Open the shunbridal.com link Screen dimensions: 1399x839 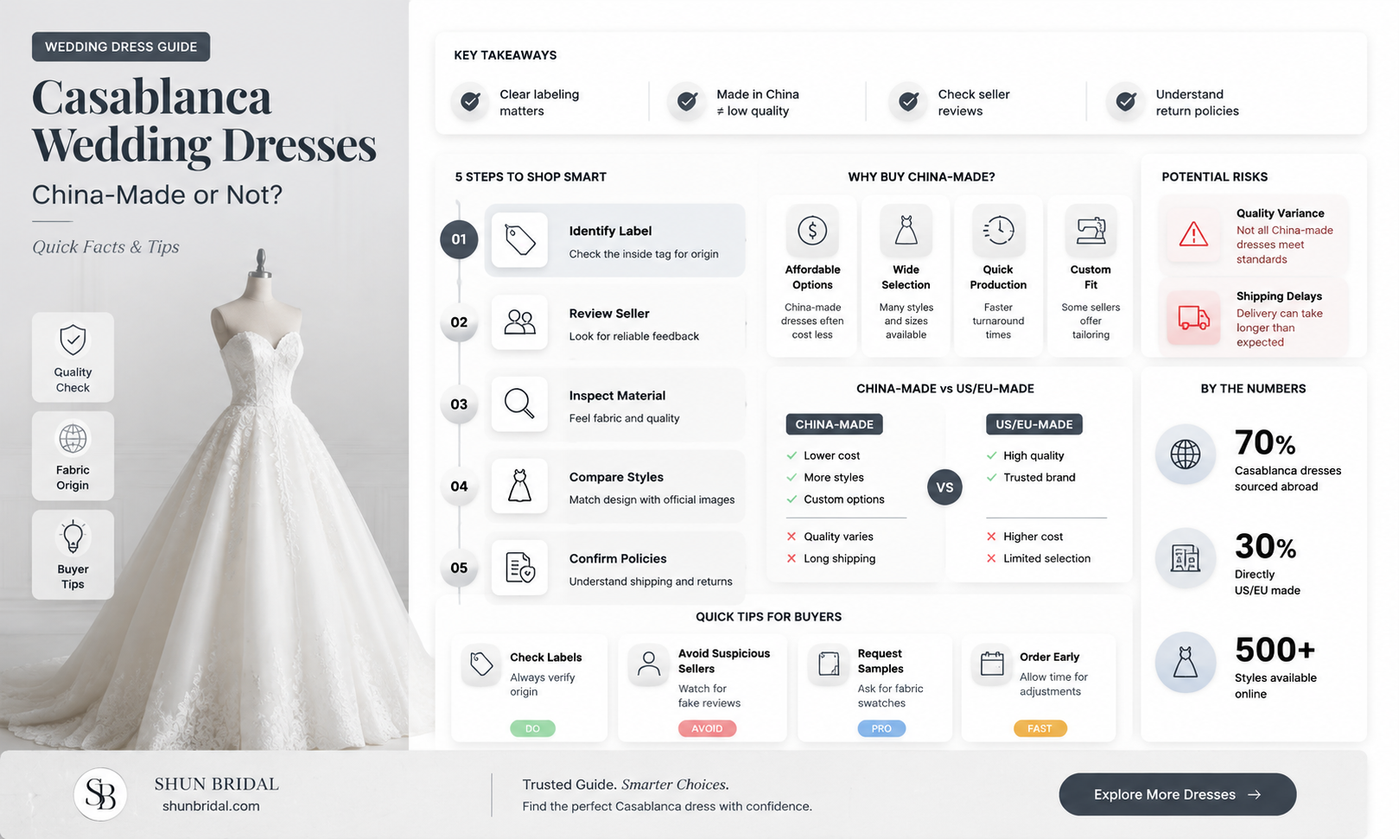[211, 806]
